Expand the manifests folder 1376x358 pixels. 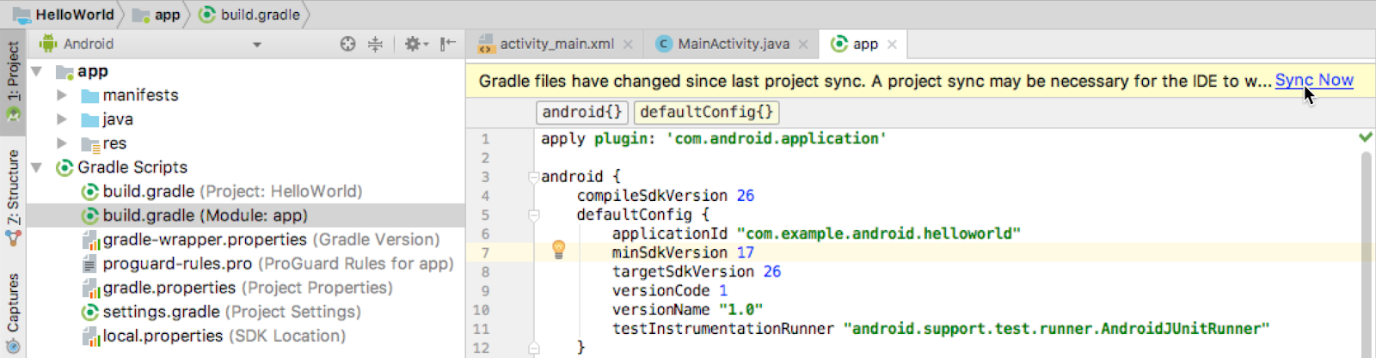click(x=62, y=95)
